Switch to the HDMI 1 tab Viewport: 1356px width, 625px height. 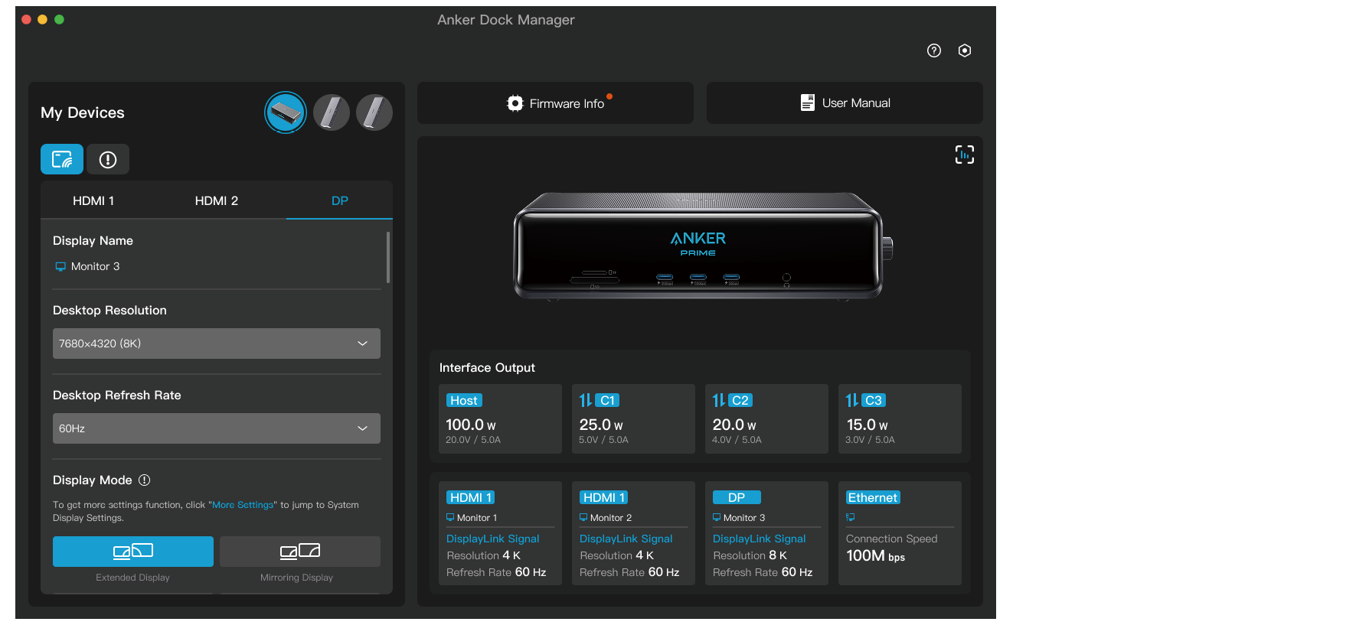(93, 200)
